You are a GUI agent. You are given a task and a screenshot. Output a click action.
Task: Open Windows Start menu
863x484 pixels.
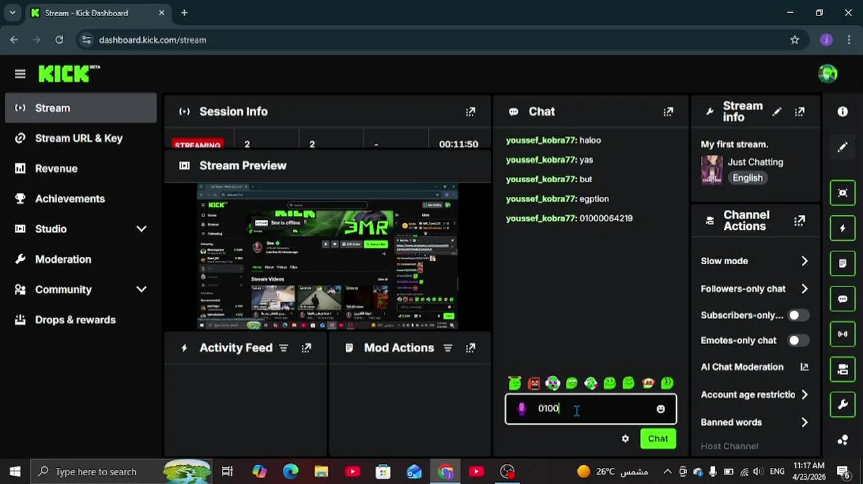(15, 471)
